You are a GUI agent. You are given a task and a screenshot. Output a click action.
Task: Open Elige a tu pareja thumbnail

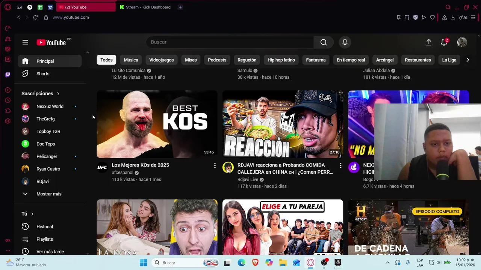click(x=283, y=227)
